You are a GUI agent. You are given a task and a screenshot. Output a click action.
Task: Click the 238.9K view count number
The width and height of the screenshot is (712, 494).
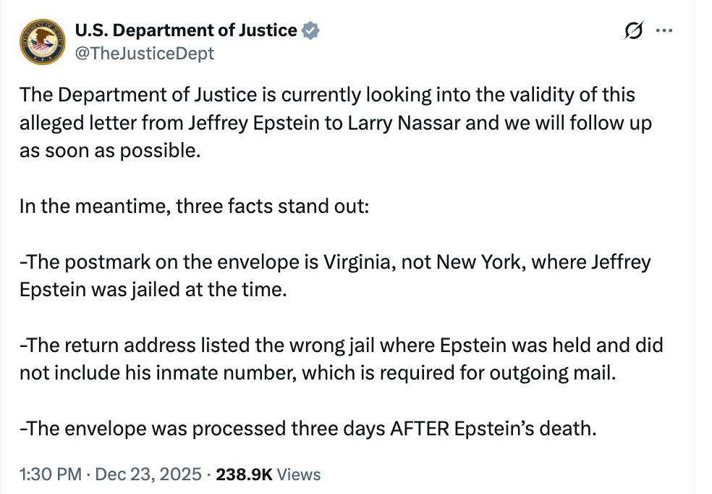click(244, 474)
